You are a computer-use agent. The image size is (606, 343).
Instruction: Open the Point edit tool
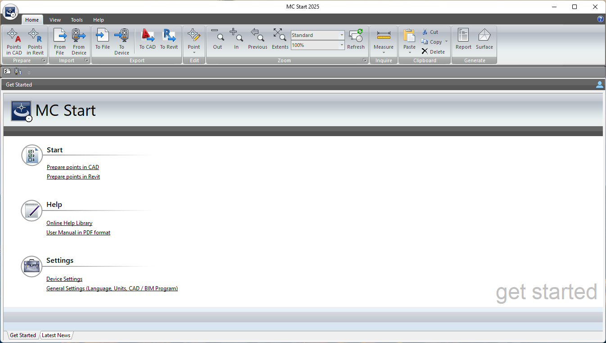coord(194,38)
